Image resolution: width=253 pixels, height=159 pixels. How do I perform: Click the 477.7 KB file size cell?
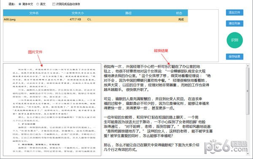pyautogui.click(x=75, y=19)
